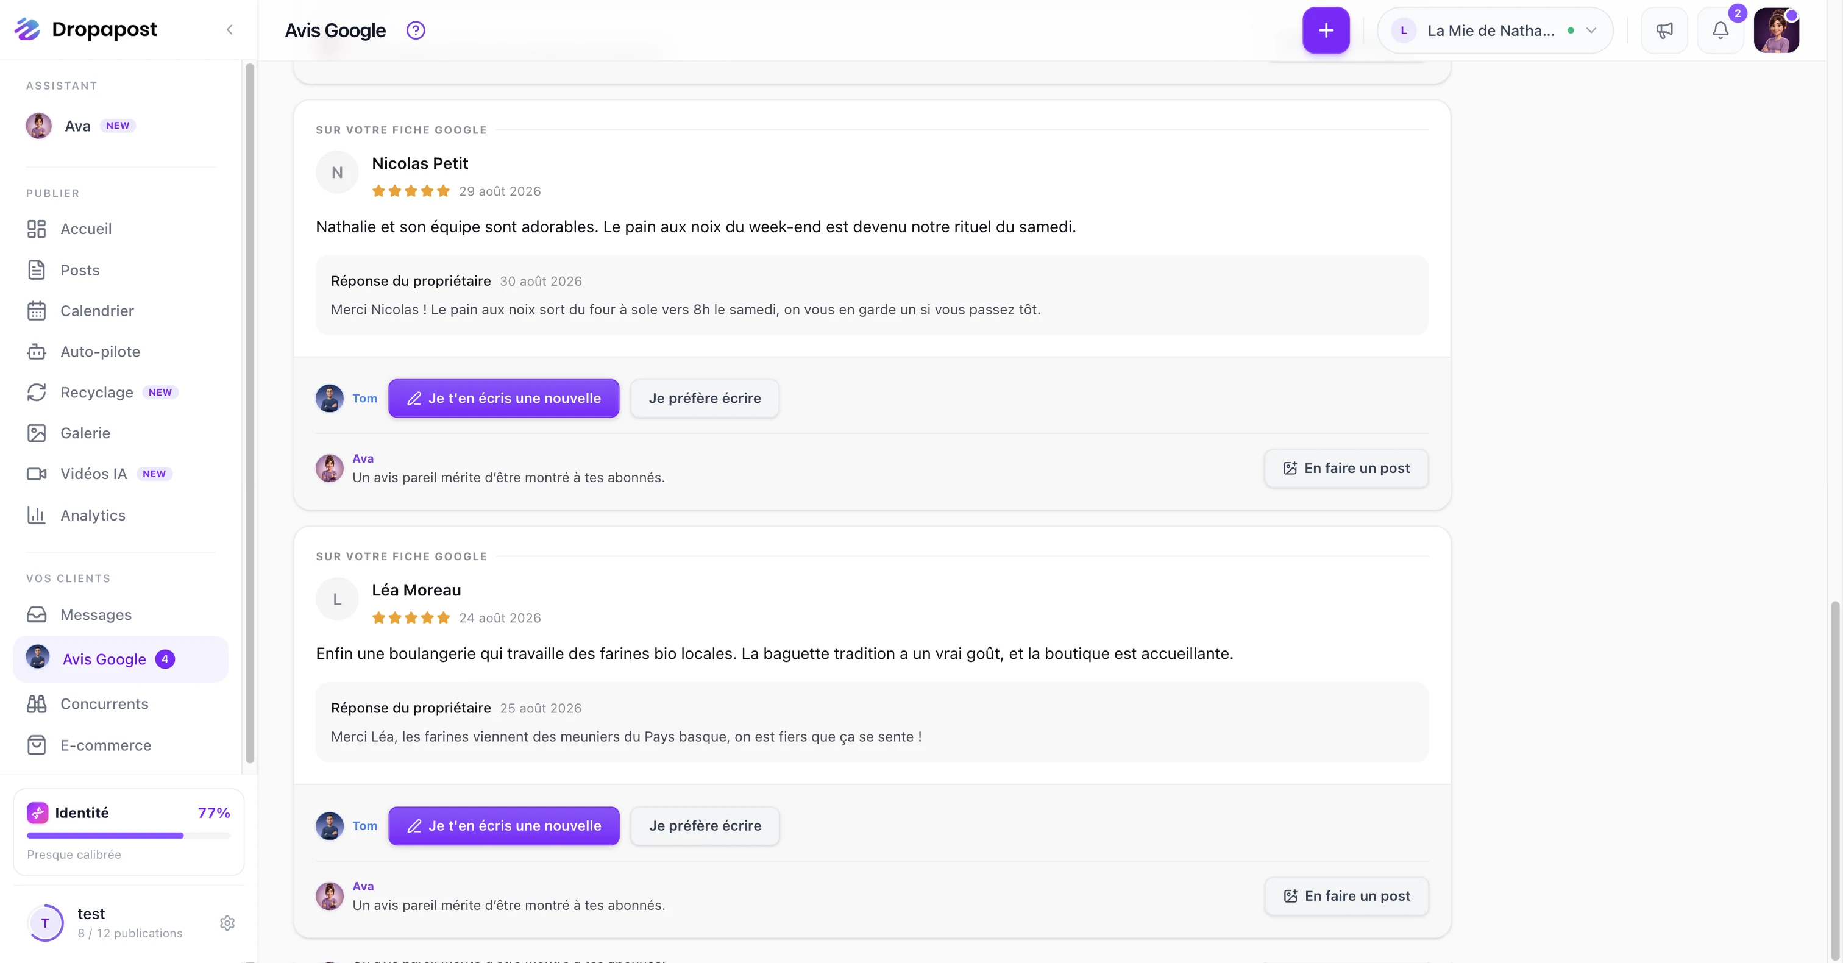The width and height of the screenshot is (1843, 963).
Task: Click Je préfère écrire for Léa Moreau
Action: pyautogui.click(x=705, y=826)
